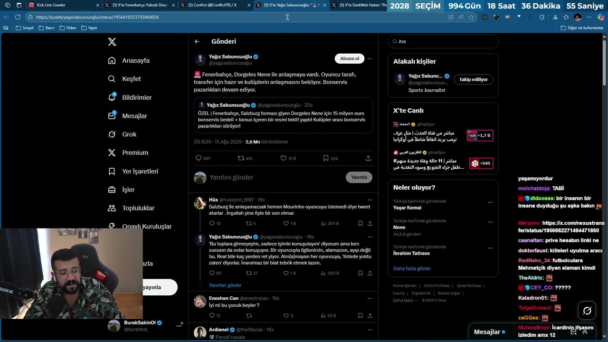Close the Kick Link Crawler tab
This screenshot has height=342, width=608.
pyautogui.click(x=97, y=5)
